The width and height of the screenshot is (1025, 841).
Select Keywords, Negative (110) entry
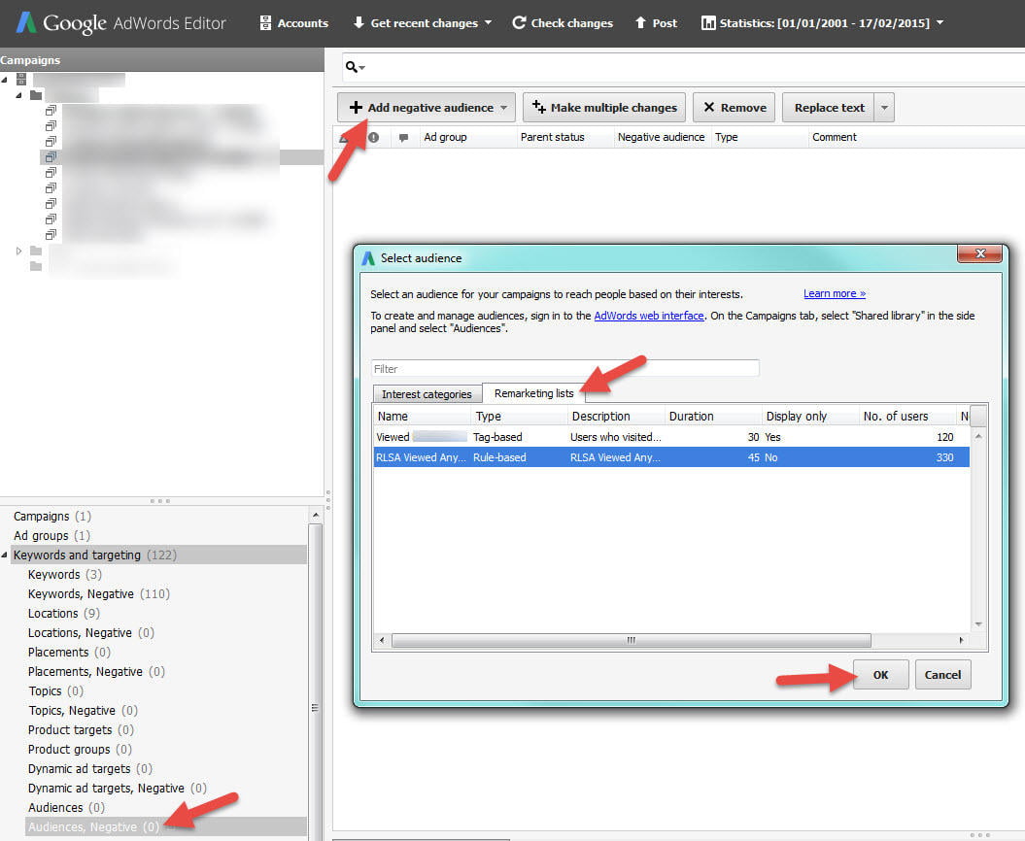click(99, 594)
